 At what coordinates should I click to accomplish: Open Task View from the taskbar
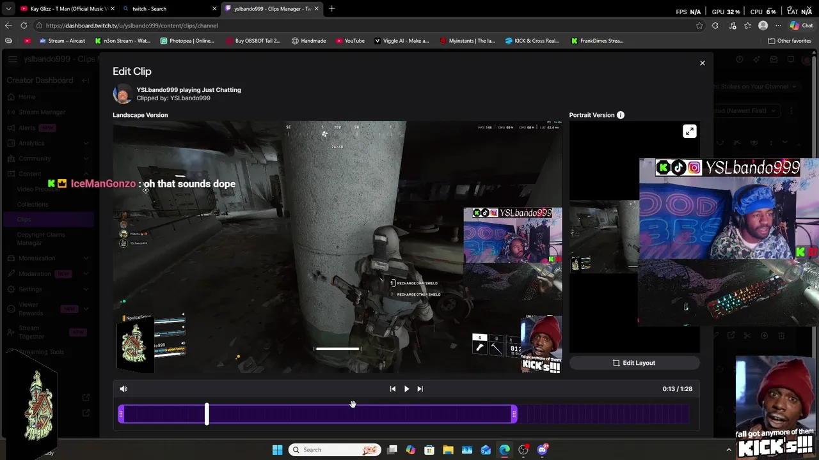(x=392, y=450)
